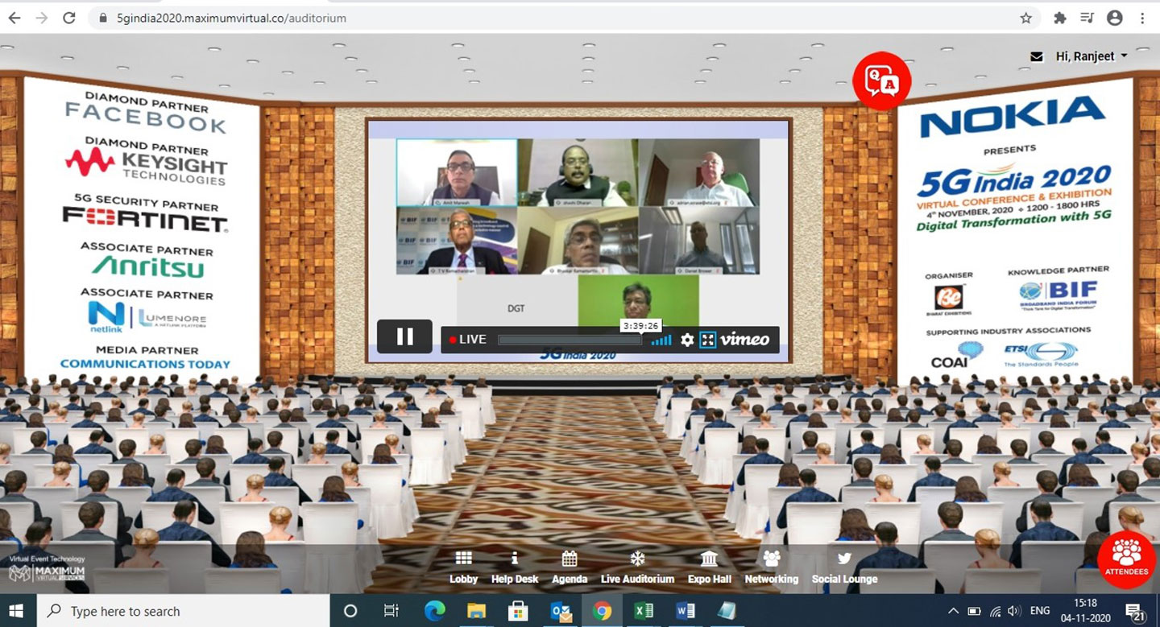This screenshot has height=627, width=1160.
Task: Click the Maximum Virtual Services logo
Action: click(x=47, y=572)
